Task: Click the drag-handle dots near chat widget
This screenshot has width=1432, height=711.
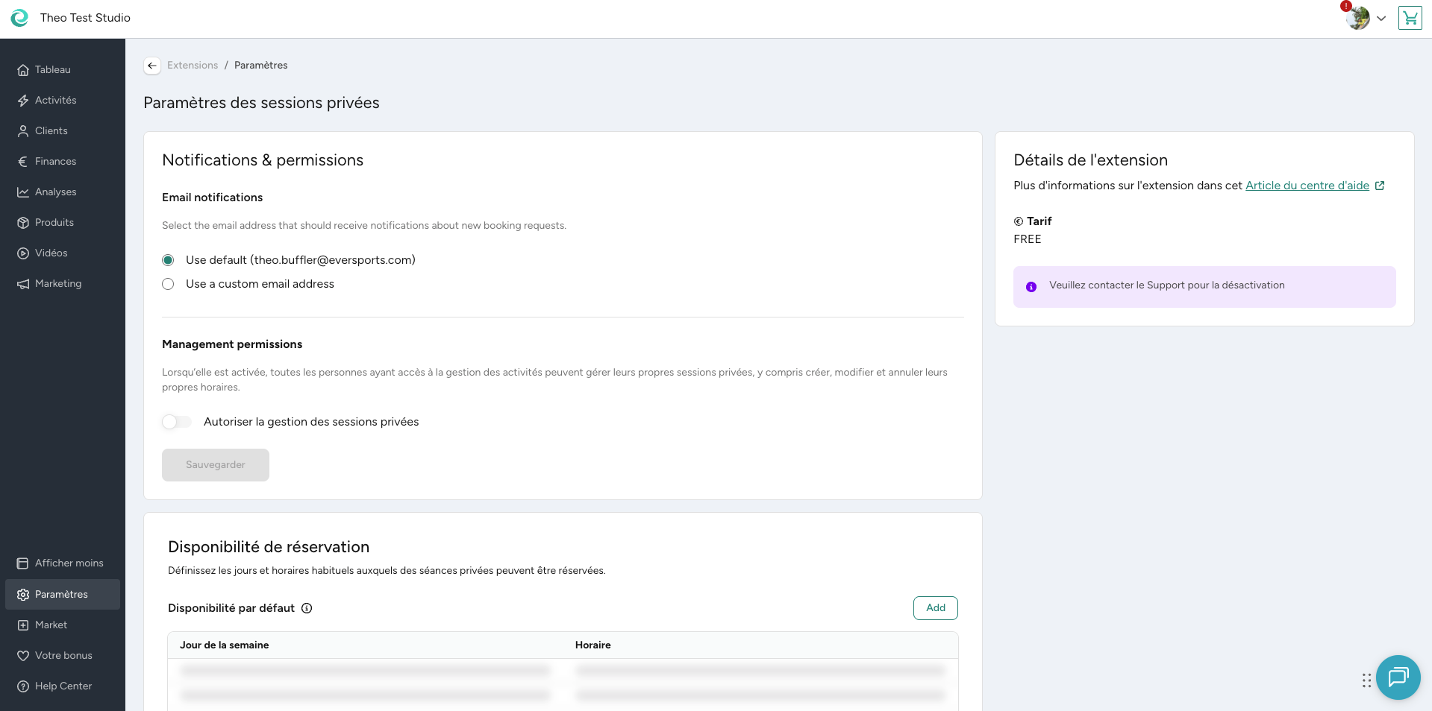Action: [1366, 680]
